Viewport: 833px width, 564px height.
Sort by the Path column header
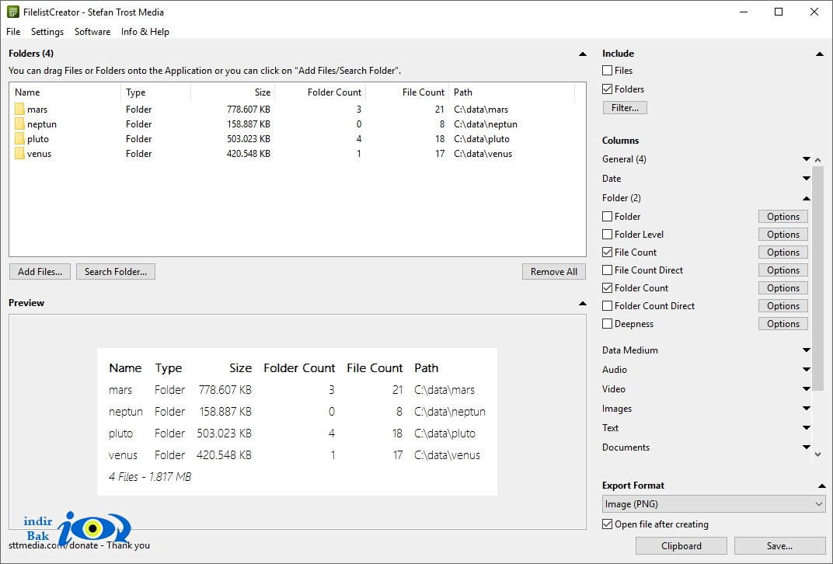[512, 92]
